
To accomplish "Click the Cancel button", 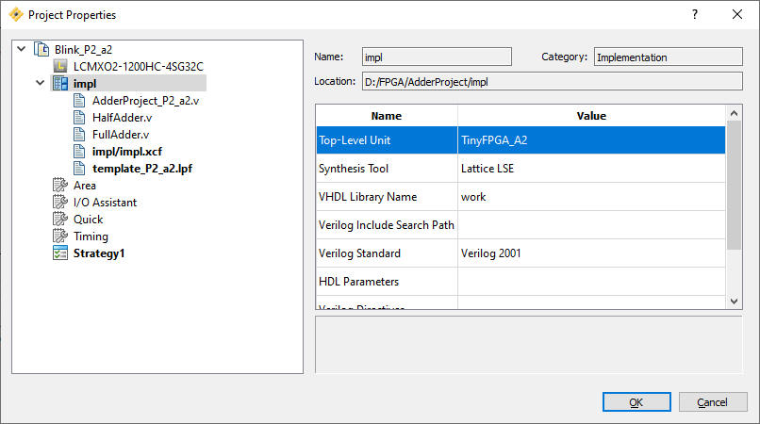I will 713,401.
